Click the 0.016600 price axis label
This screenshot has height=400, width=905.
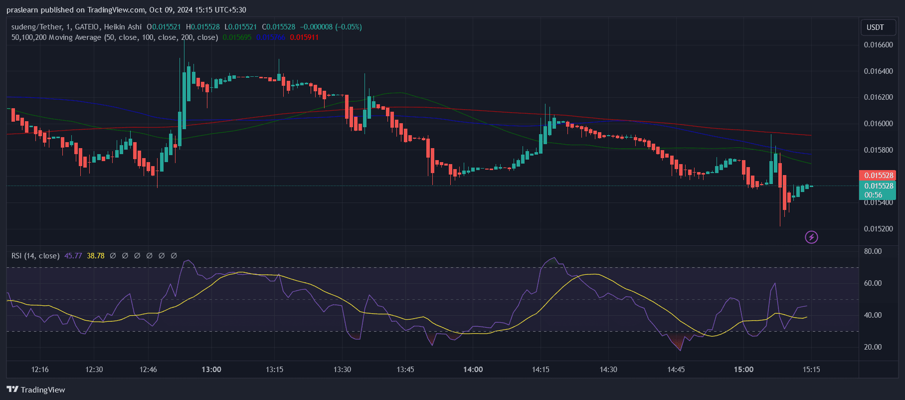click(x=879, y=45)
